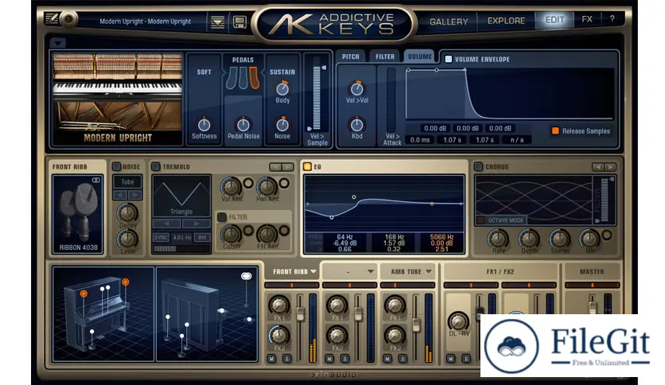The image size is (665, 385).
Task: Mute the FX1 channel
Action: pos(451,359)
